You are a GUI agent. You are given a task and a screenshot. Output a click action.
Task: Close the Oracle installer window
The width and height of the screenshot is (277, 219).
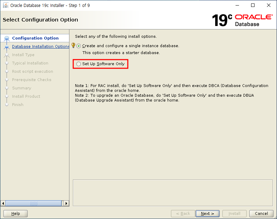[268, 5]
